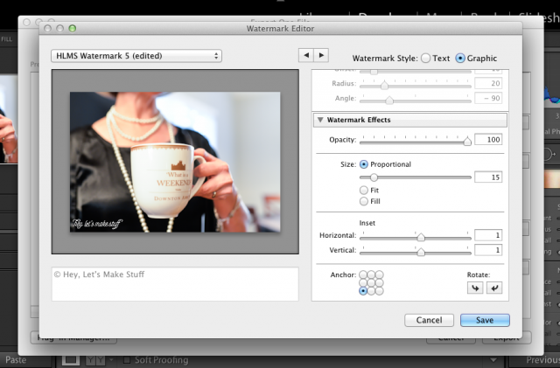This screenshot has width=560, height=368.
Task: Set anchor to bottom-right position
Action: 379,291
